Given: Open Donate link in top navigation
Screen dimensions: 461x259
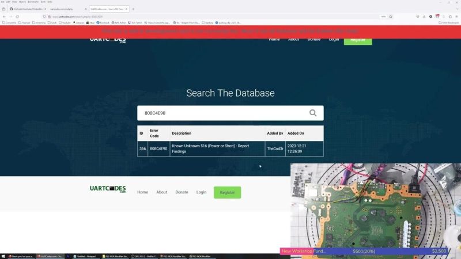Looking at the screenshot, I should (313, 39).
